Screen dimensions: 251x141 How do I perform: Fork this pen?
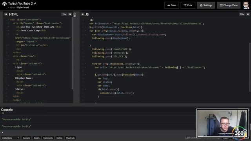188,5
